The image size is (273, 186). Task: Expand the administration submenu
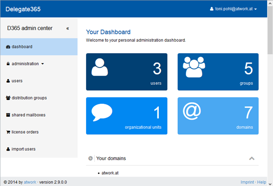pos(25,64)
